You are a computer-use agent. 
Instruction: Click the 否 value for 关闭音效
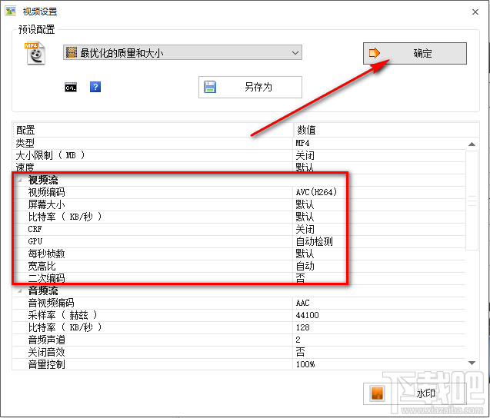click(300, 352)
